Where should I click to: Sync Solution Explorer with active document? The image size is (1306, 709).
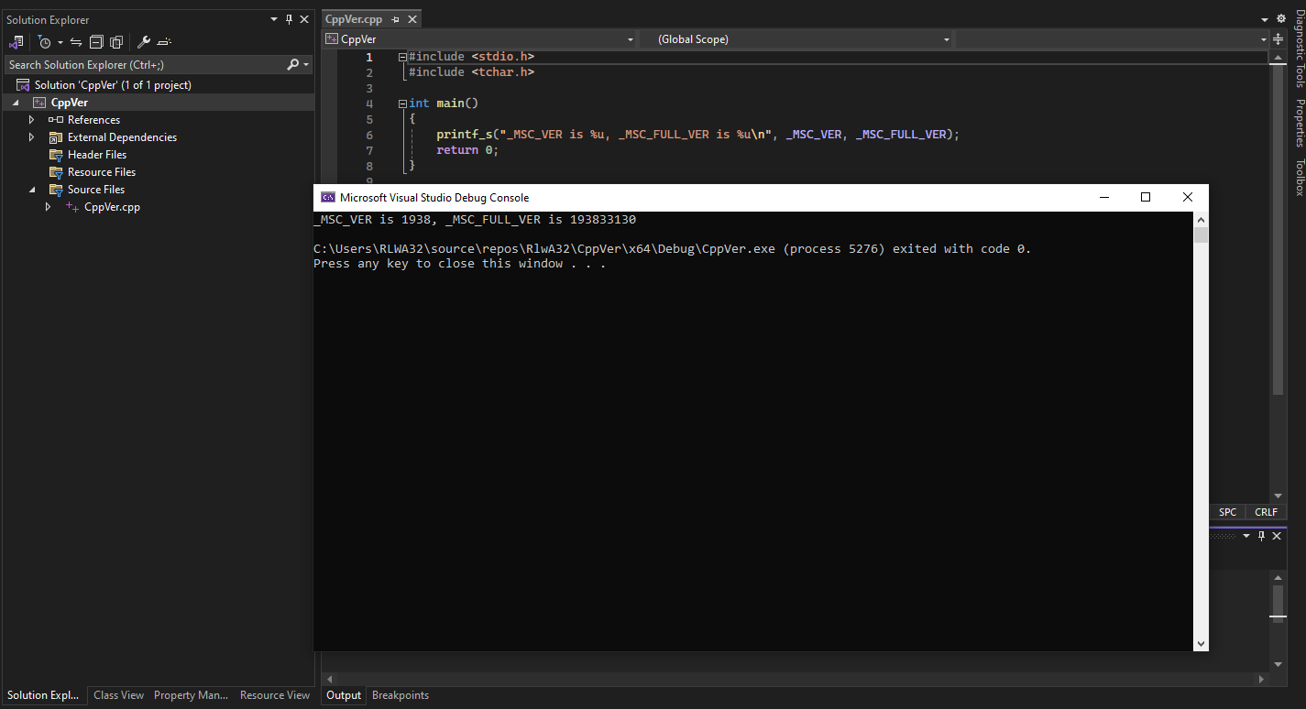[77, 42]
